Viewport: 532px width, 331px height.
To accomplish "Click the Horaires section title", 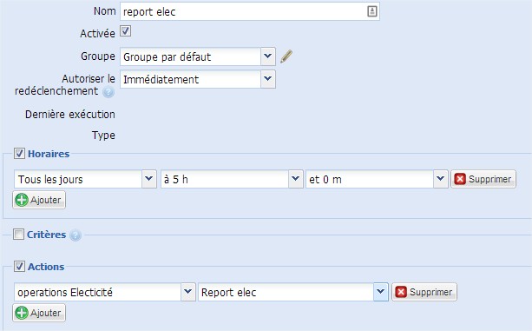I will tap(49, 154).
